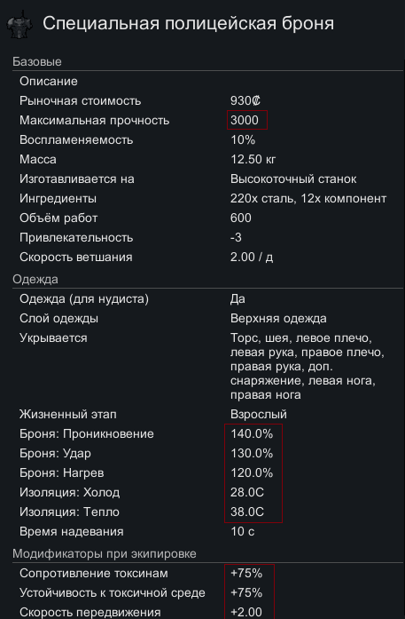Click the police armor icon in the header
This screenshot has height=619, width=405.
[x=18, y=26]
